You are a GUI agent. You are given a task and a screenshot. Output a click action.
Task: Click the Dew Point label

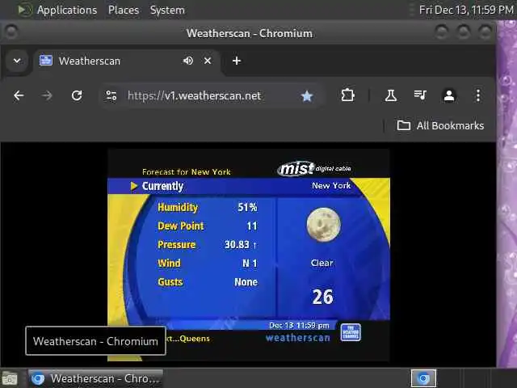tap(181, 226)
